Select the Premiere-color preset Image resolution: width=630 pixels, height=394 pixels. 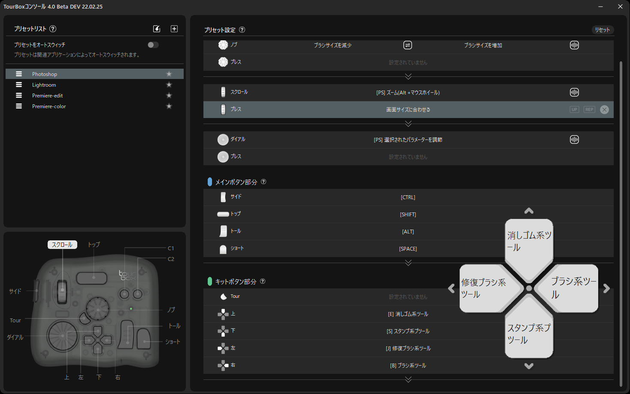pyautogui.click(x=94, y=106)
